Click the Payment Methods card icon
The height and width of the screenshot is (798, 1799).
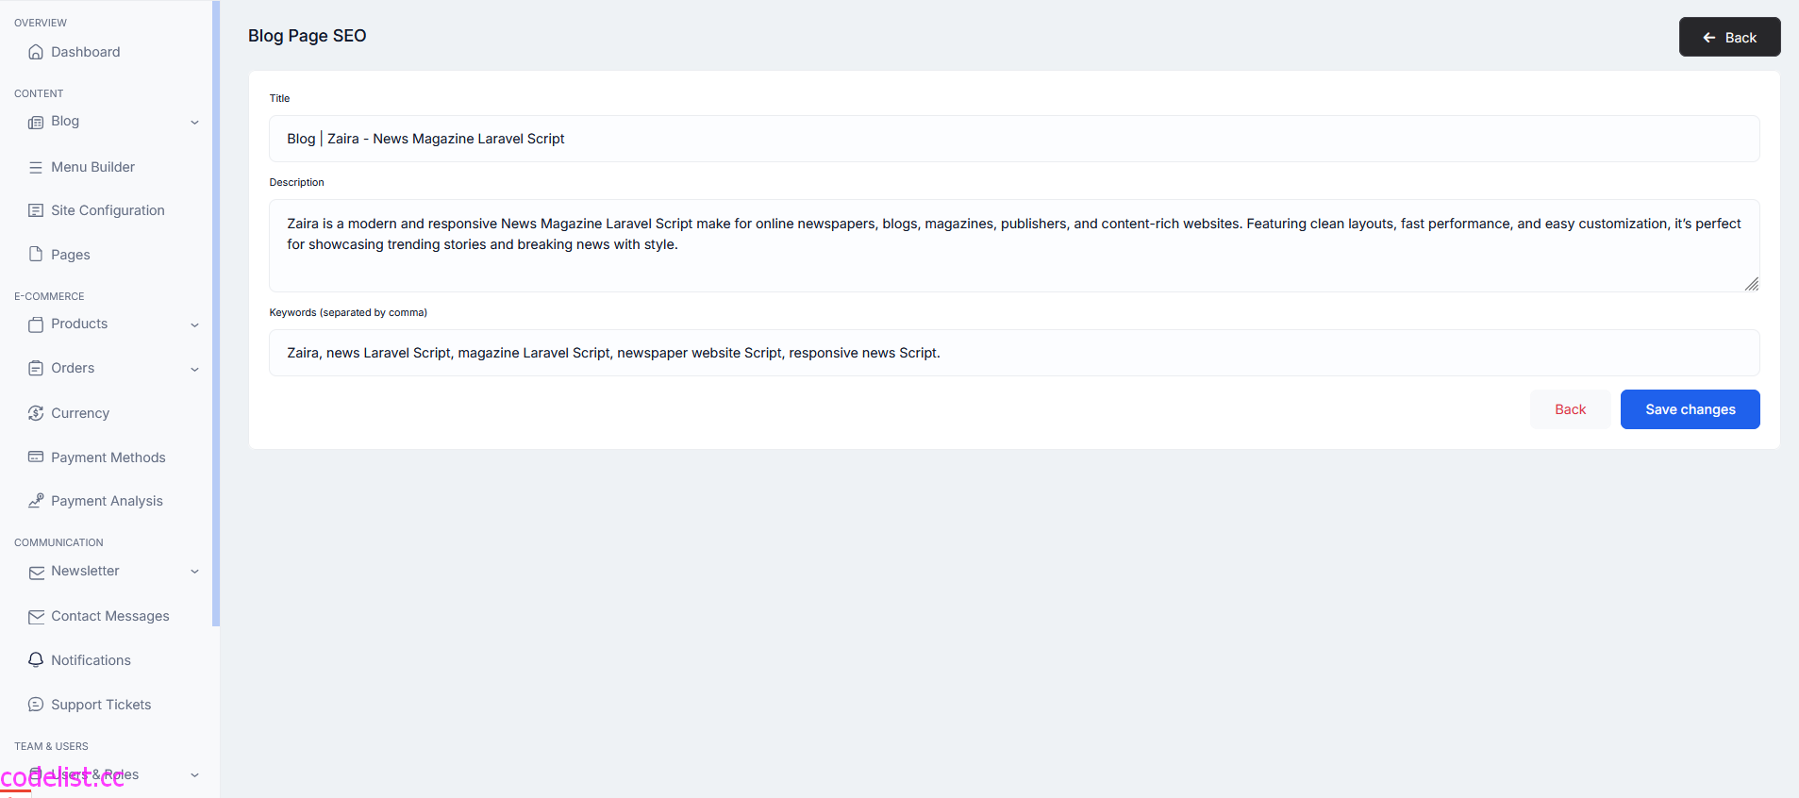point(36,457)
